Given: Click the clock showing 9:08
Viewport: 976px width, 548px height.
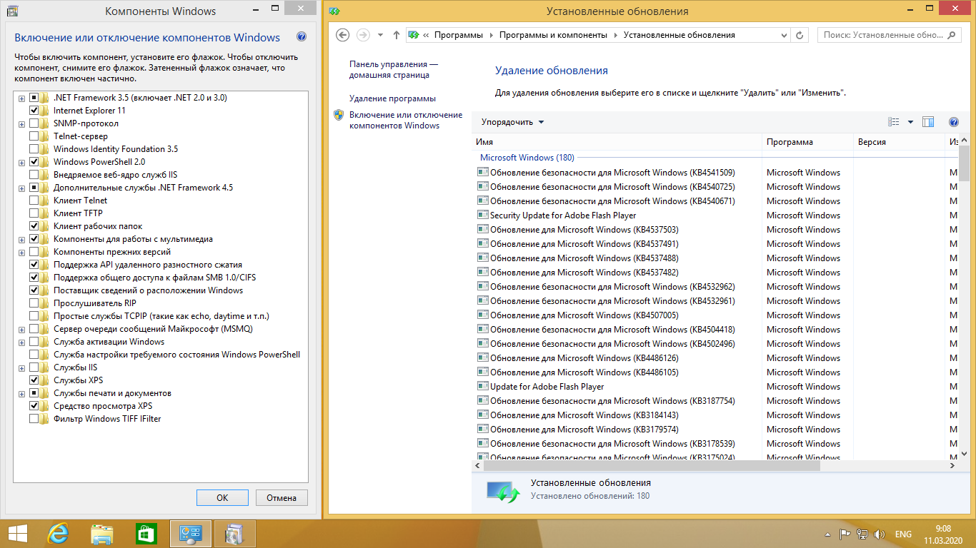Looking at the screenshot, I should click(942, 528).
